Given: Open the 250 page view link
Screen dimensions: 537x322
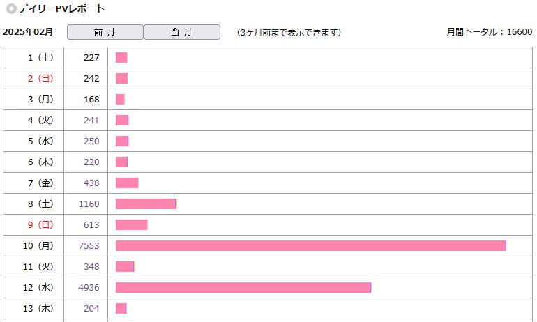Looking at the screenshot, I should point(91,141).
